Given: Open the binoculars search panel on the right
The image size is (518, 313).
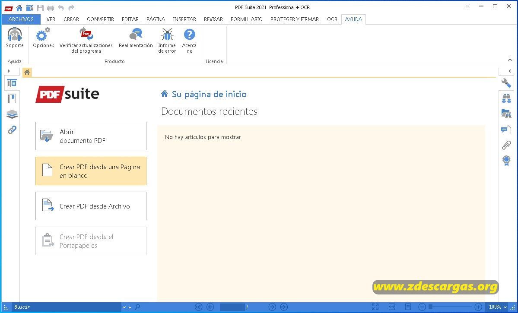Looking at the screenshot, I should 506,98.
